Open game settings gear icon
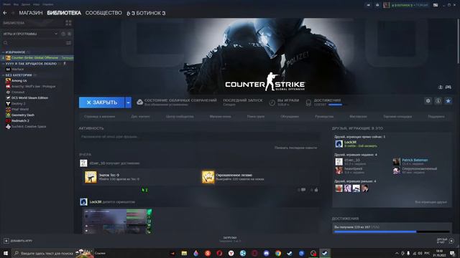This screenshot has width=460, height=258. click(x=428, y=101)
